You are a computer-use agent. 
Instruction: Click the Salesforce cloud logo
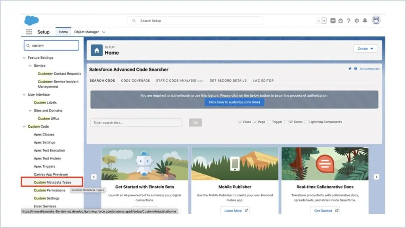point(32,21)
